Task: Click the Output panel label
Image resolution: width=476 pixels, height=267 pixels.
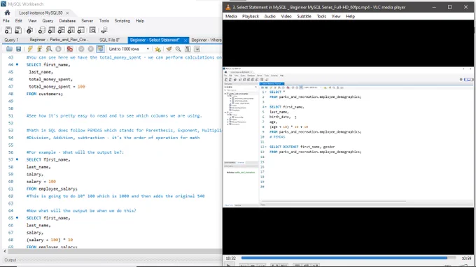Action: [10, 260]
